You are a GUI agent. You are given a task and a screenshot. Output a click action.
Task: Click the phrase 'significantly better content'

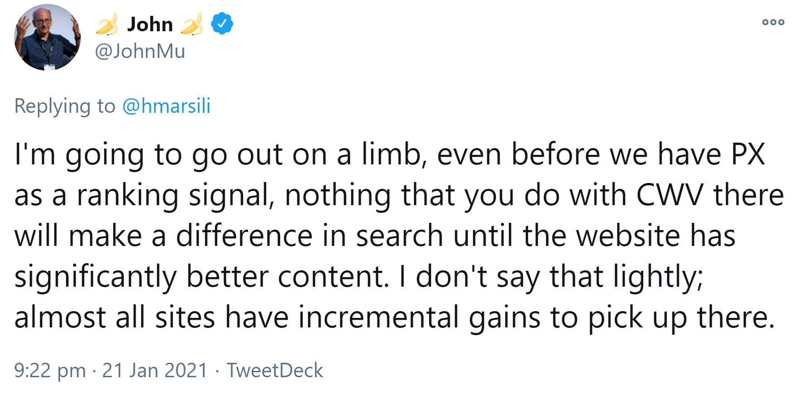click(x=201, y=277)
